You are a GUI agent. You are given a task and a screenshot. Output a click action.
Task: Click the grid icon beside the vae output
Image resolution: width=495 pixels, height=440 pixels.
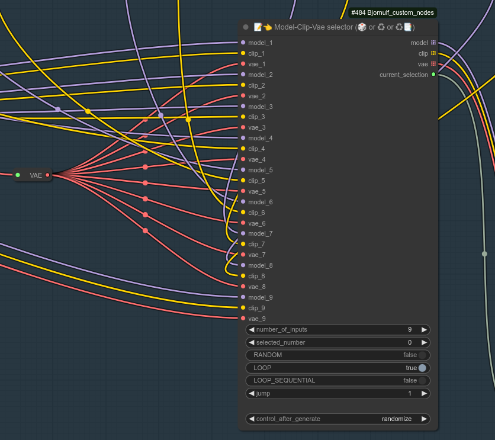(x=433, y=64)
